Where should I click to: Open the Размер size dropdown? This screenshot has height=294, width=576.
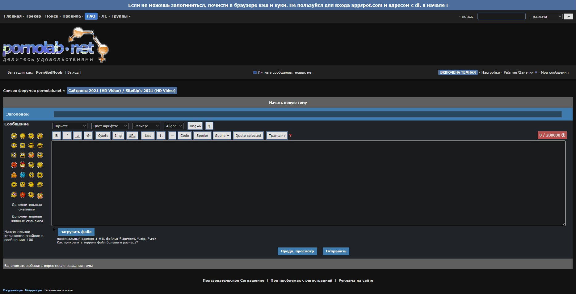[x=146, y=126]
